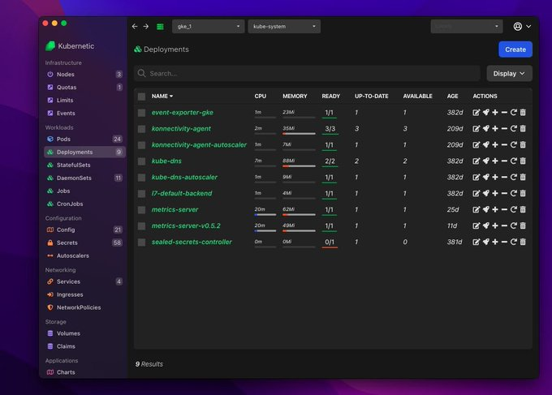Screen dimensions: 552x395
Task: Open the metrics-server-v0.5.2 deployment link
Action: click(x=186, y=225)
